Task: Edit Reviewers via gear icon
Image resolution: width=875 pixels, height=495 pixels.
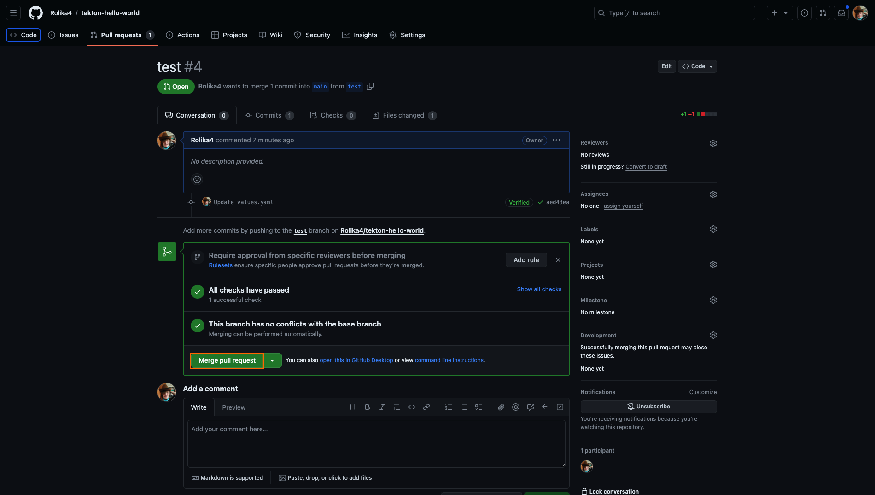Action: click(713, 143)
